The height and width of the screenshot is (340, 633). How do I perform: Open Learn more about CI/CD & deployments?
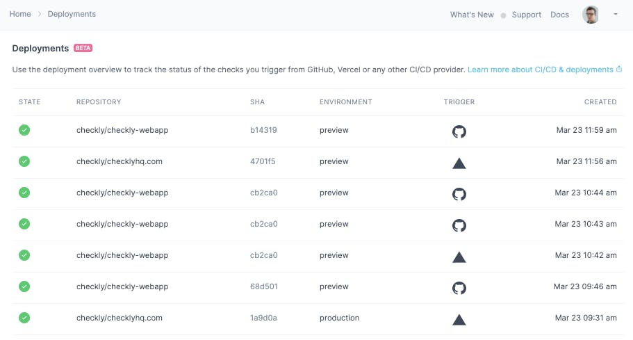tap(540, 70)
